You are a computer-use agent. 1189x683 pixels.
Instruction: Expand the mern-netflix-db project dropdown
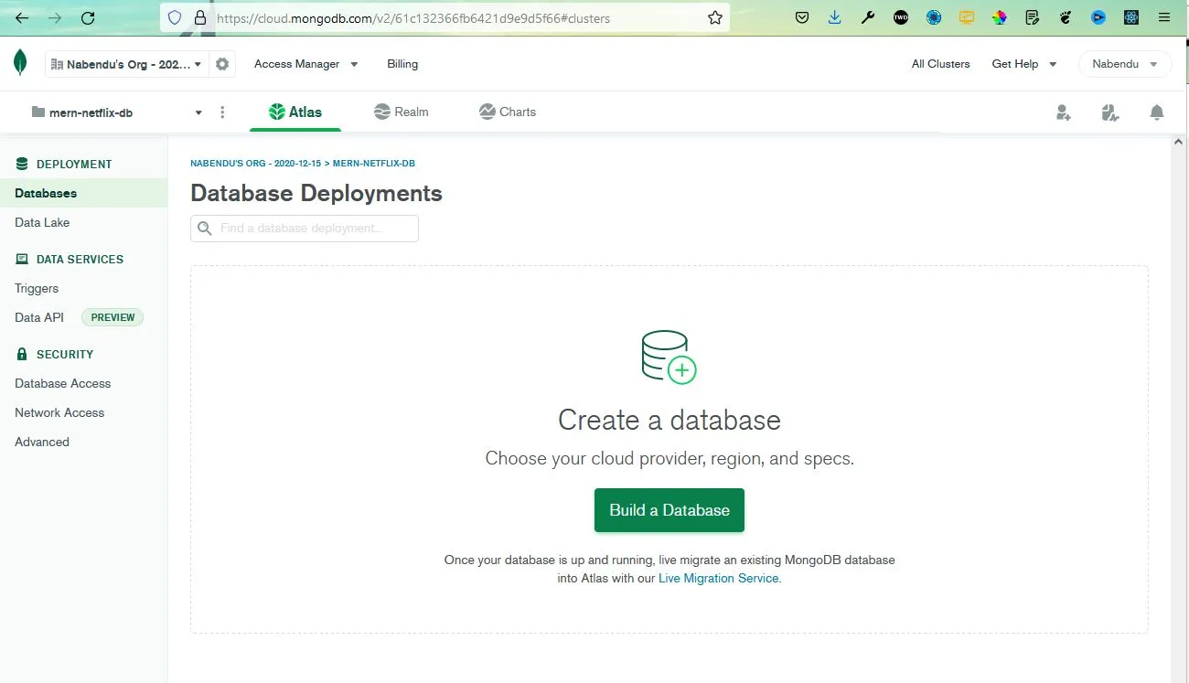[x=116, y=112]
